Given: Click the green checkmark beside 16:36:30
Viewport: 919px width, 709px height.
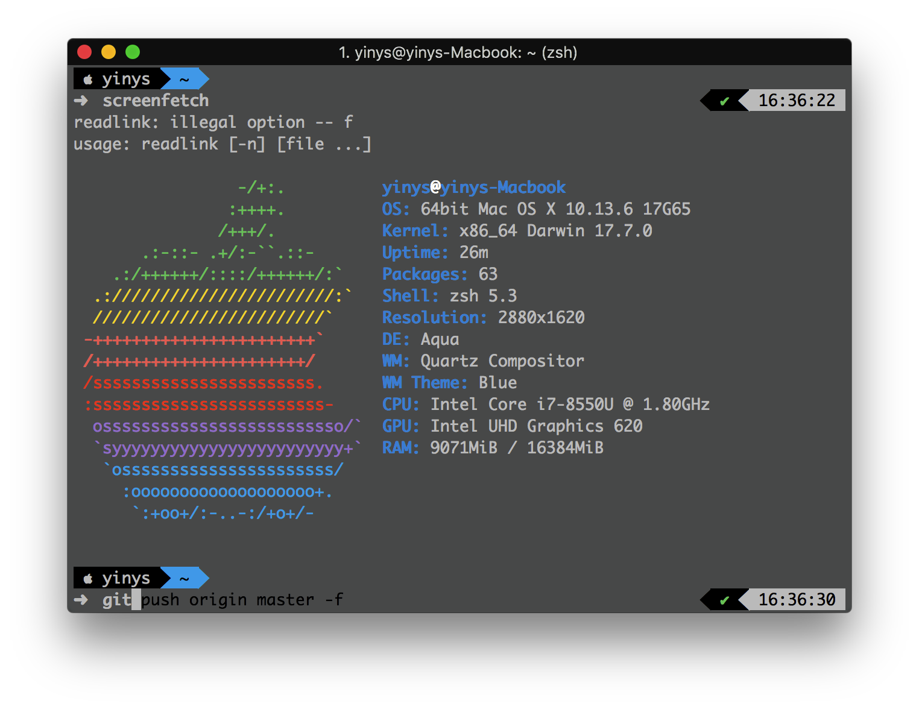Looking at the screenshot, I should (724, 600).
